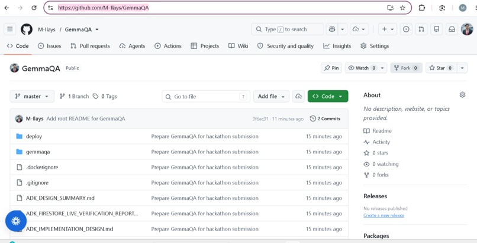Viewport: 477px width, 243px height.
Task: Open the cloud agent icon next to Add file
Action: 298,96
